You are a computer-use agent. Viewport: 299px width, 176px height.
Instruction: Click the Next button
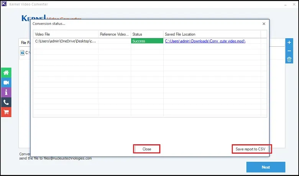[x=266, y=167]
